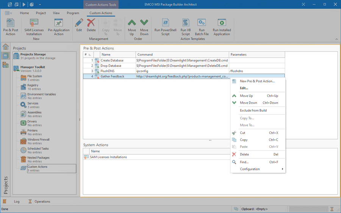Viewport: 341px width, 213px height.
Task: Select the Create Database row
Action: click(184, 61)
